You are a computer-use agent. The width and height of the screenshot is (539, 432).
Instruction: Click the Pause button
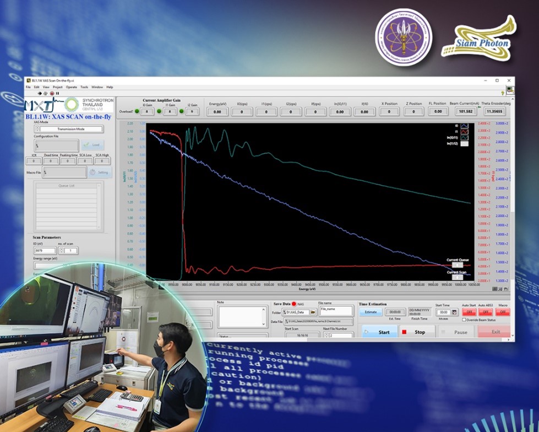click(x=456, y=332)
